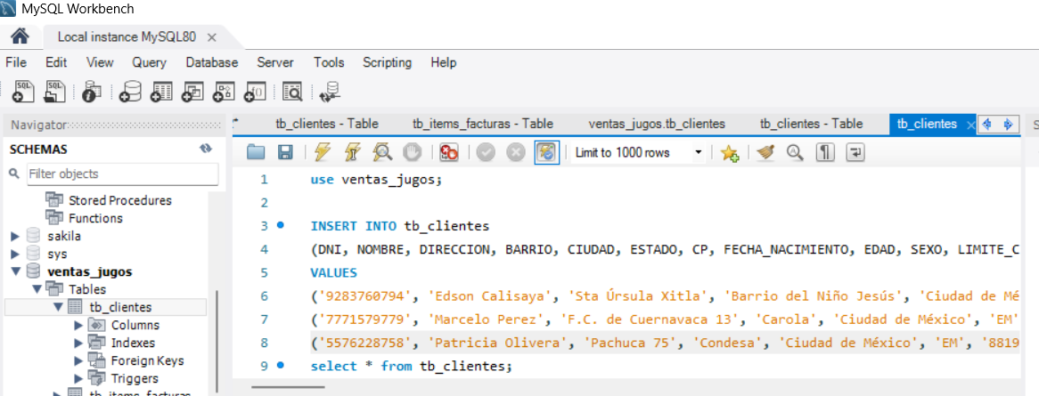Open the Query menu
This screenshot has height=396, width=1039.
pos(149,63)
